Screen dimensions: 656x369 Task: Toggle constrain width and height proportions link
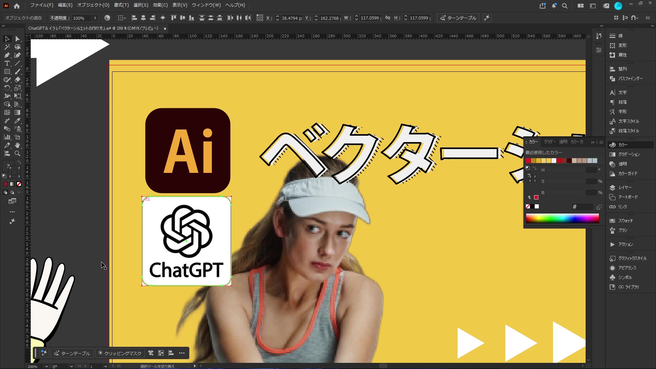[x=388, y=18]
